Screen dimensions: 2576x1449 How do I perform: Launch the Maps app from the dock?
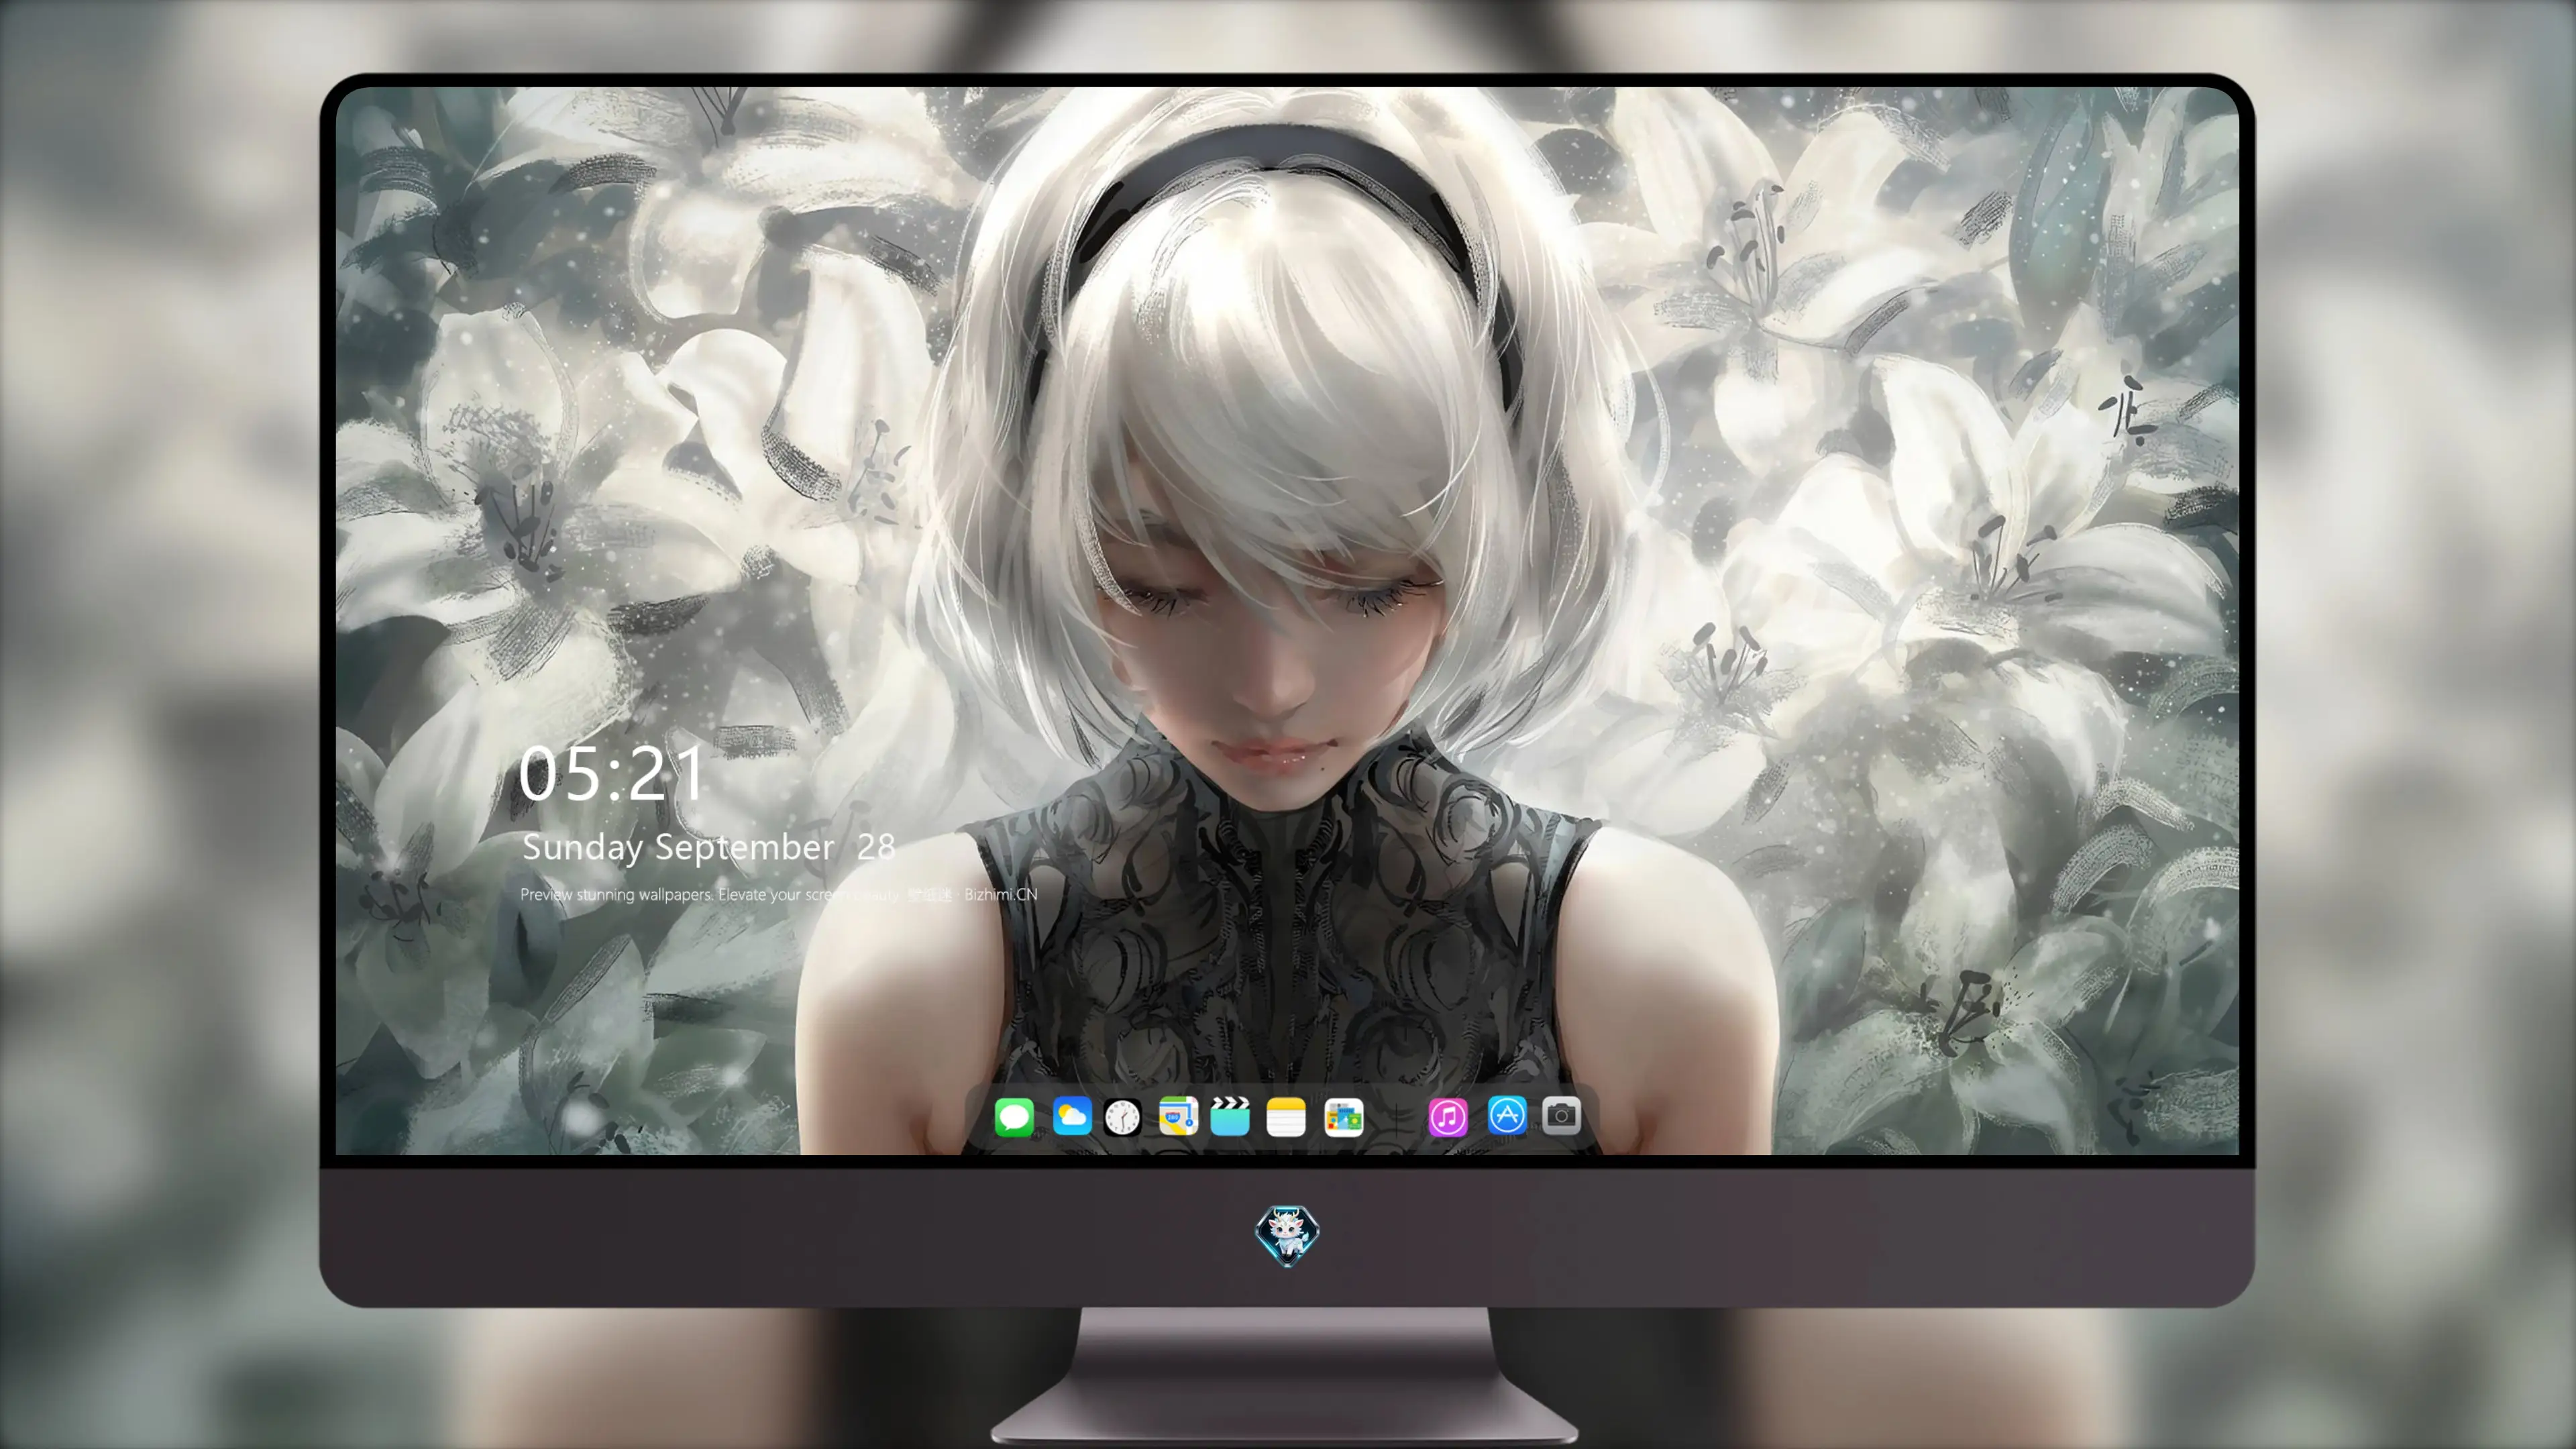1178,1116
